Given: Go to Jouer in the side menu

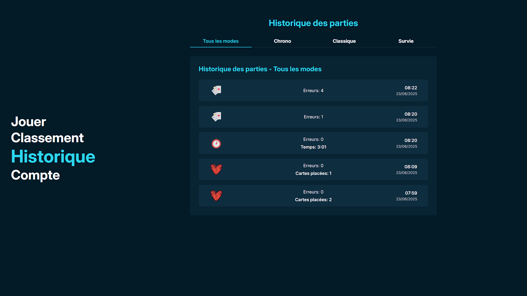Looking at the screenshot, I should click(28, 122).
